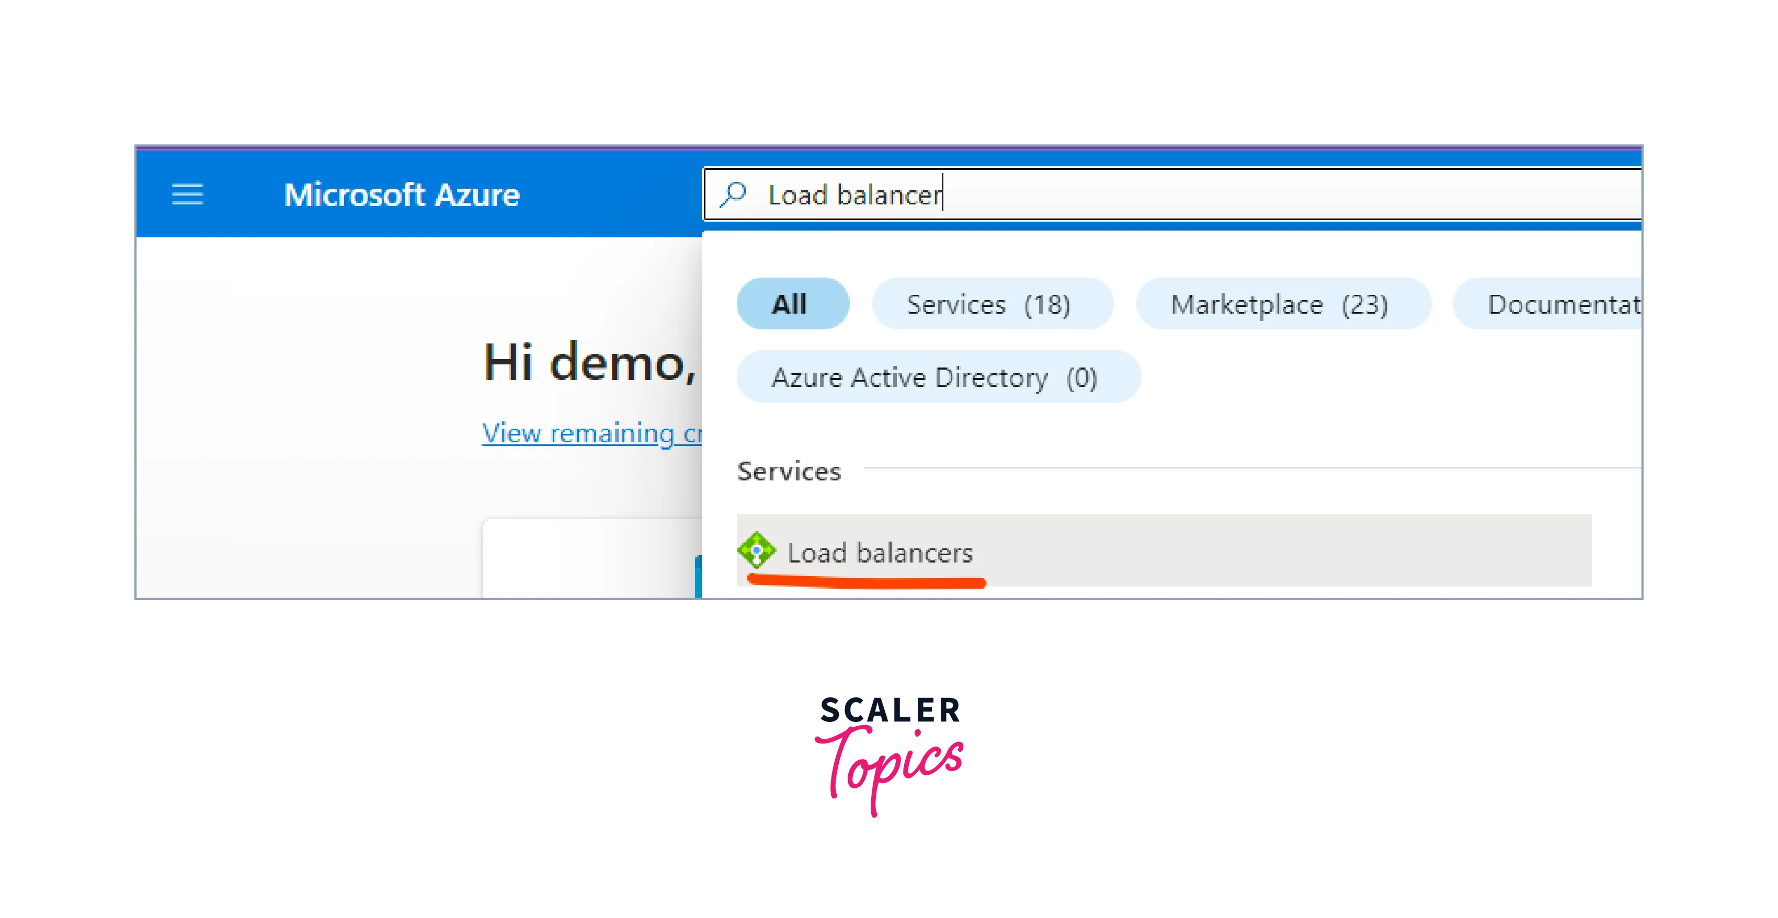Image resolution: width=1778 pixels, height=918 pixels.
Task: Click the white card below greeting
Action: [x=592, y=558]
